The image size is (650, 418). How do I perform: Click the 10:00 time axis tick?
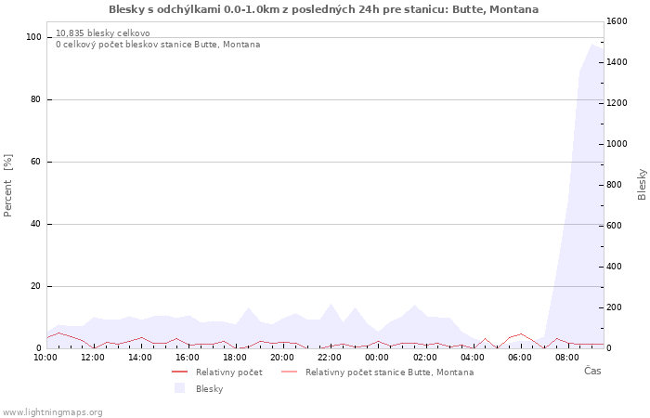click(x=45, y=357)
